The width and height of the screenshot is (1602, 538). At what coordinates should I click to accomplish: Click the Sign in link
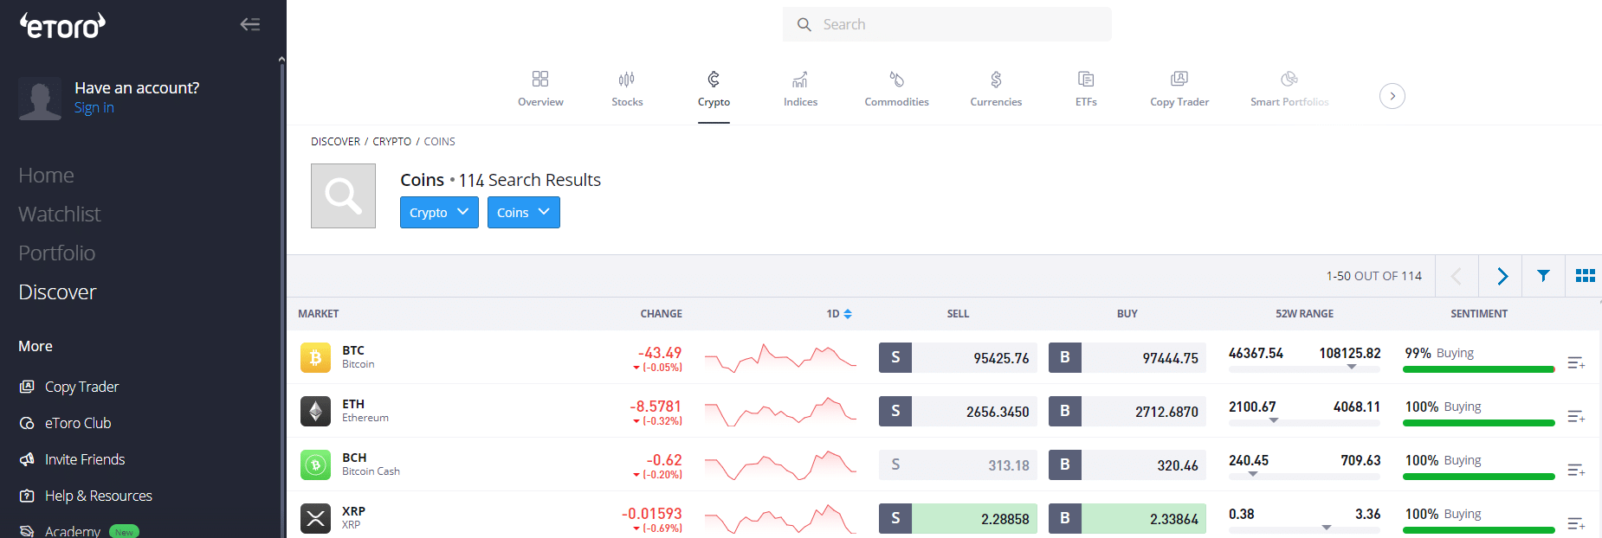click(94, 108)
